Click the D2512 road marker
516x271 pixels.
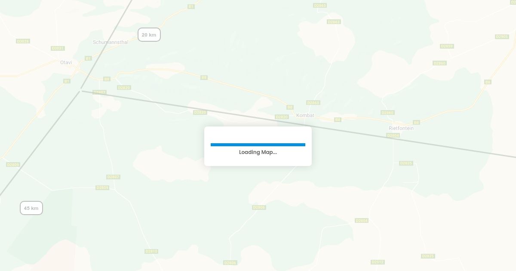(x=378, y=262)
